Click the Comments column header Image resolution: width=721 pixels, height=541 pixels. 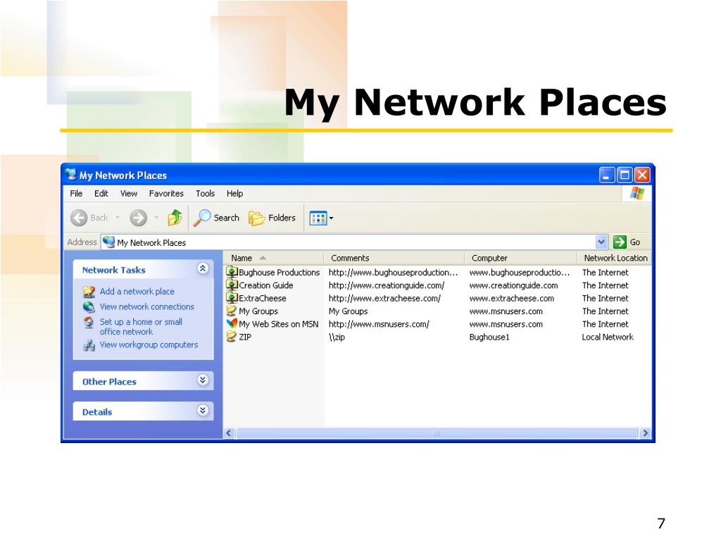click(x=394, y=258)
